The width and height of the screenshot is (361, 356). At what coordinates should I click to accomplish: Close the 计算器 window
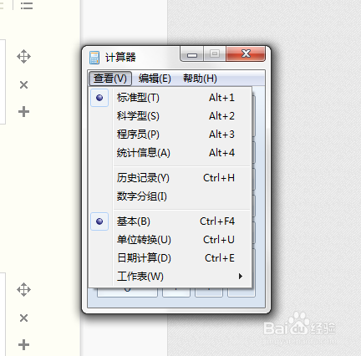[246, 53]
